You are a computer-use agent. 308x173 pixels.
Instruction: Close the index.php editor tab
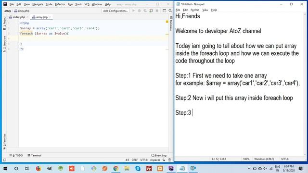point(27,17)
